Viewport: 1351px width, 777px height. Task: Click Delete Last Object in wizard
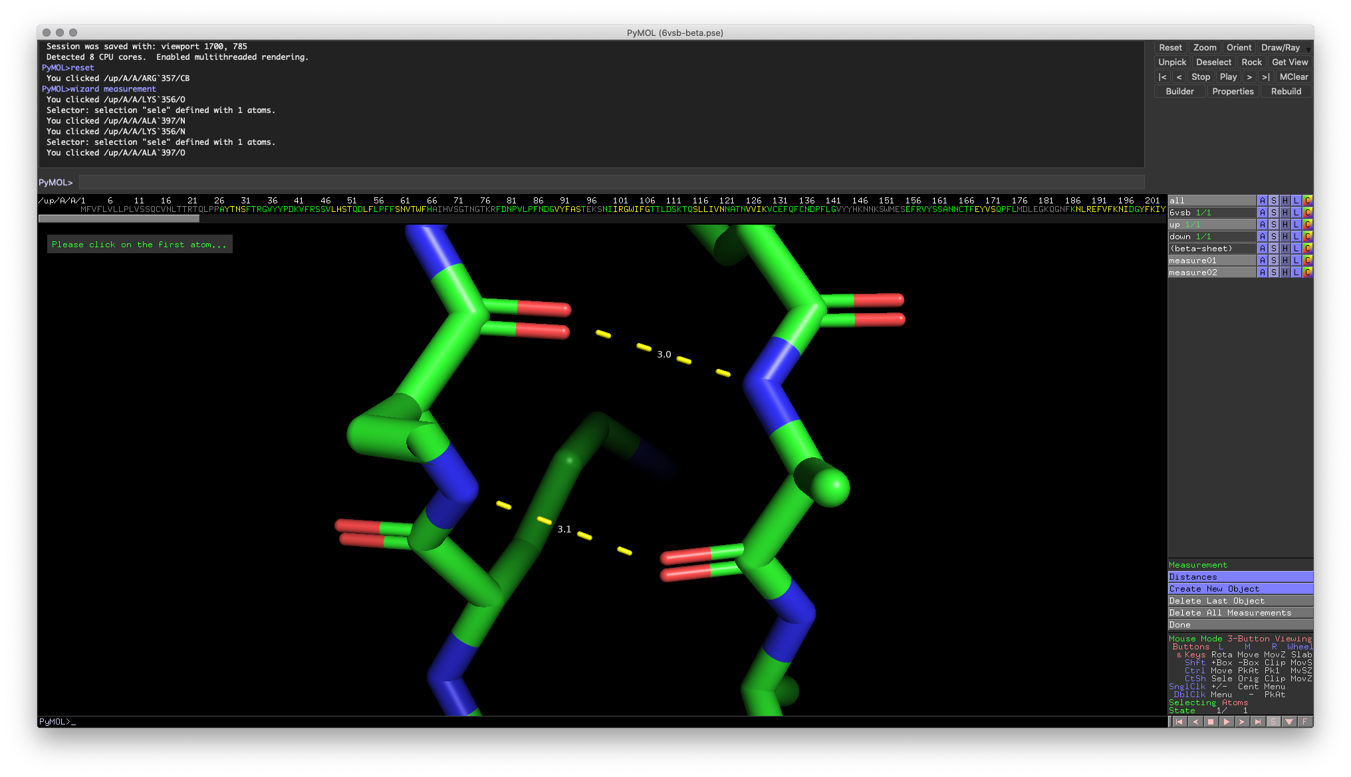point(1241,601)
